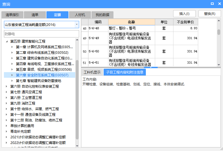Viewport: 223px width, 151px height.
Task: Select 第九册 消防工程 tree item
Action: point(23,103)
